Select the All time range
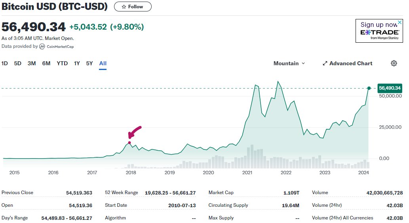The width and height of the screenshot is (409, 223). pyautogui.click(x=103, y=63)
